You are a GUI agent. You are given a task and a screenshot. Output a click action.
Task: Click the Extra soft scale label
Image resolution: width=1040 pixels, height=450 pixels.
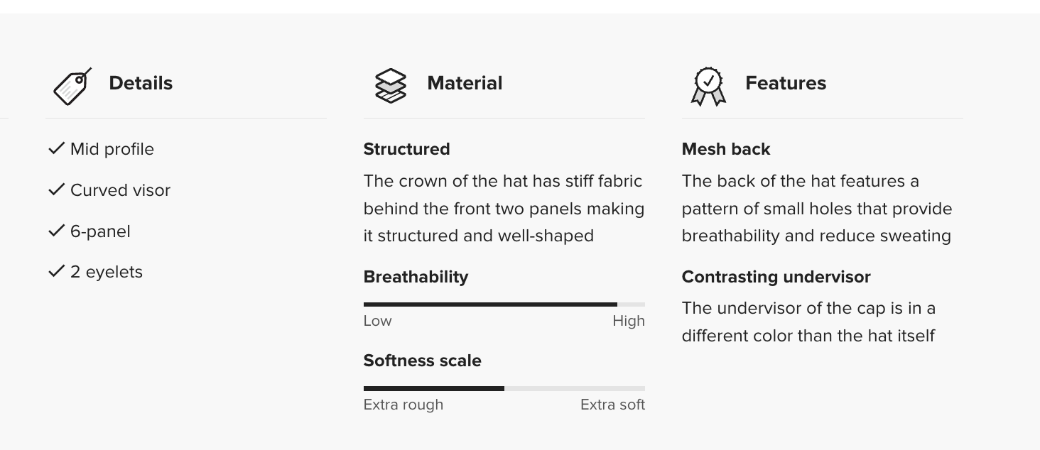point(612,405)
